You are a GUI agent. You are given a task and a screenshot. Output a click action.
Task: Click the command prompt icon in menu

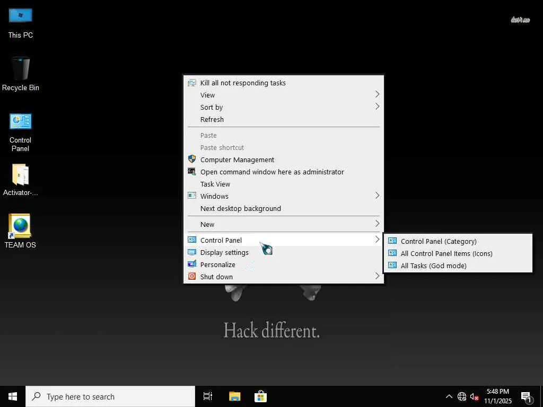pyautogui.click(x=192, y=171)
